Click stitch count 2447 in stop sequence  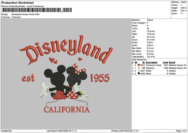(143, 71)
